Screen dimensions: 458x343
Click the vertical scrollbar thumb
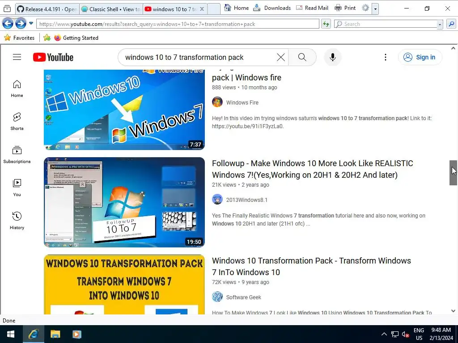tap(453, 173)
